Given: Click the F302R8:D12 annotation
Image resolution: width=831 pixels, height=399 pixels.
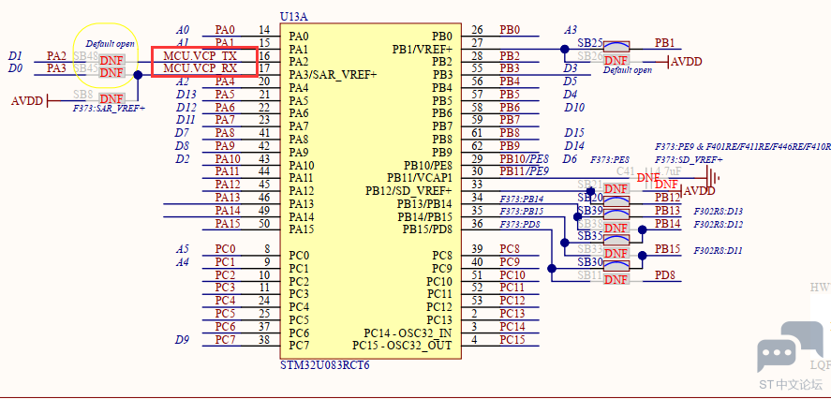Looking at the screenshot, I should [719, 225].
